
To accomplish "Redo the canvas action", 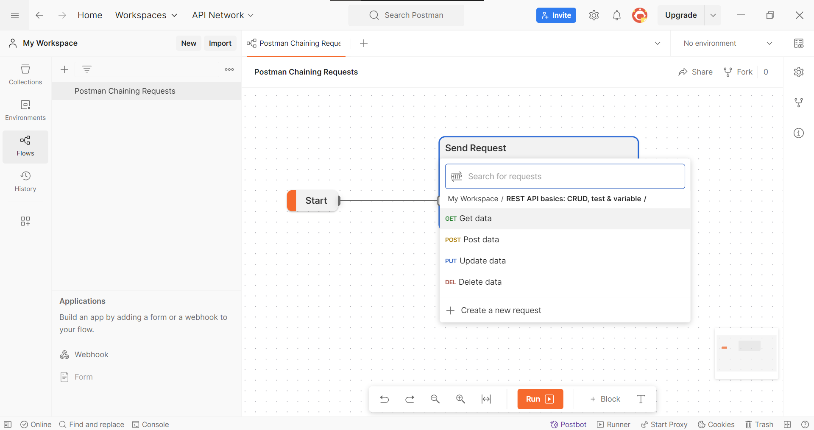I will pos(410,399).
